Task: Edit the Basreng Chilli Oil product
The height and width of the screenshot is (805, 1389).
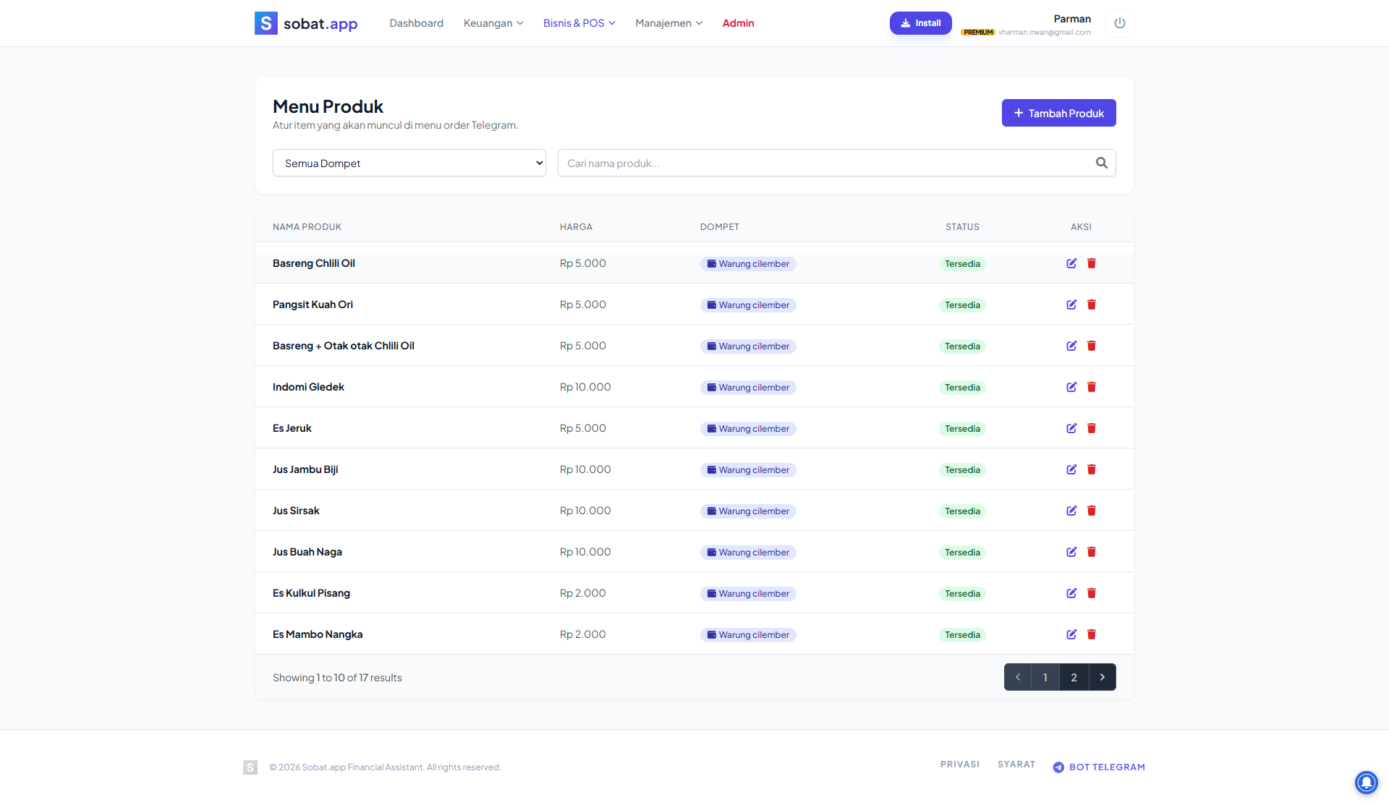Action: [x=1071, y=263]
